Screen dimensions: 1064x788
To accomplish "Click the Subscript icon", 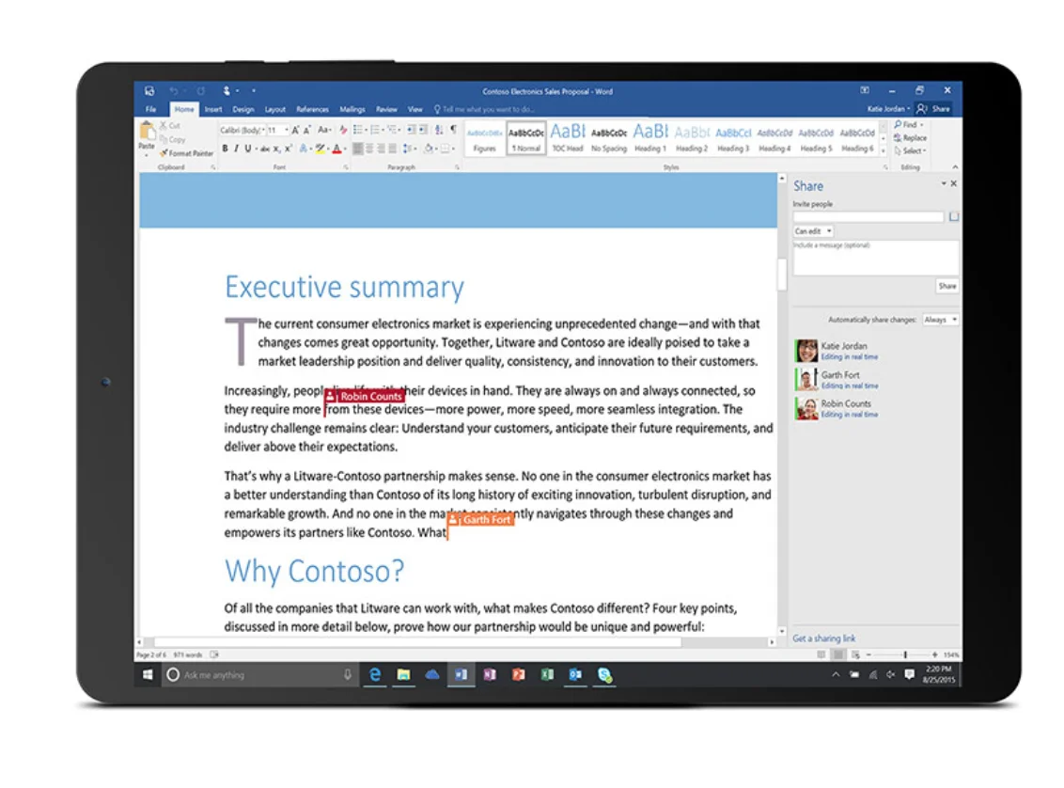I will 276,149.
